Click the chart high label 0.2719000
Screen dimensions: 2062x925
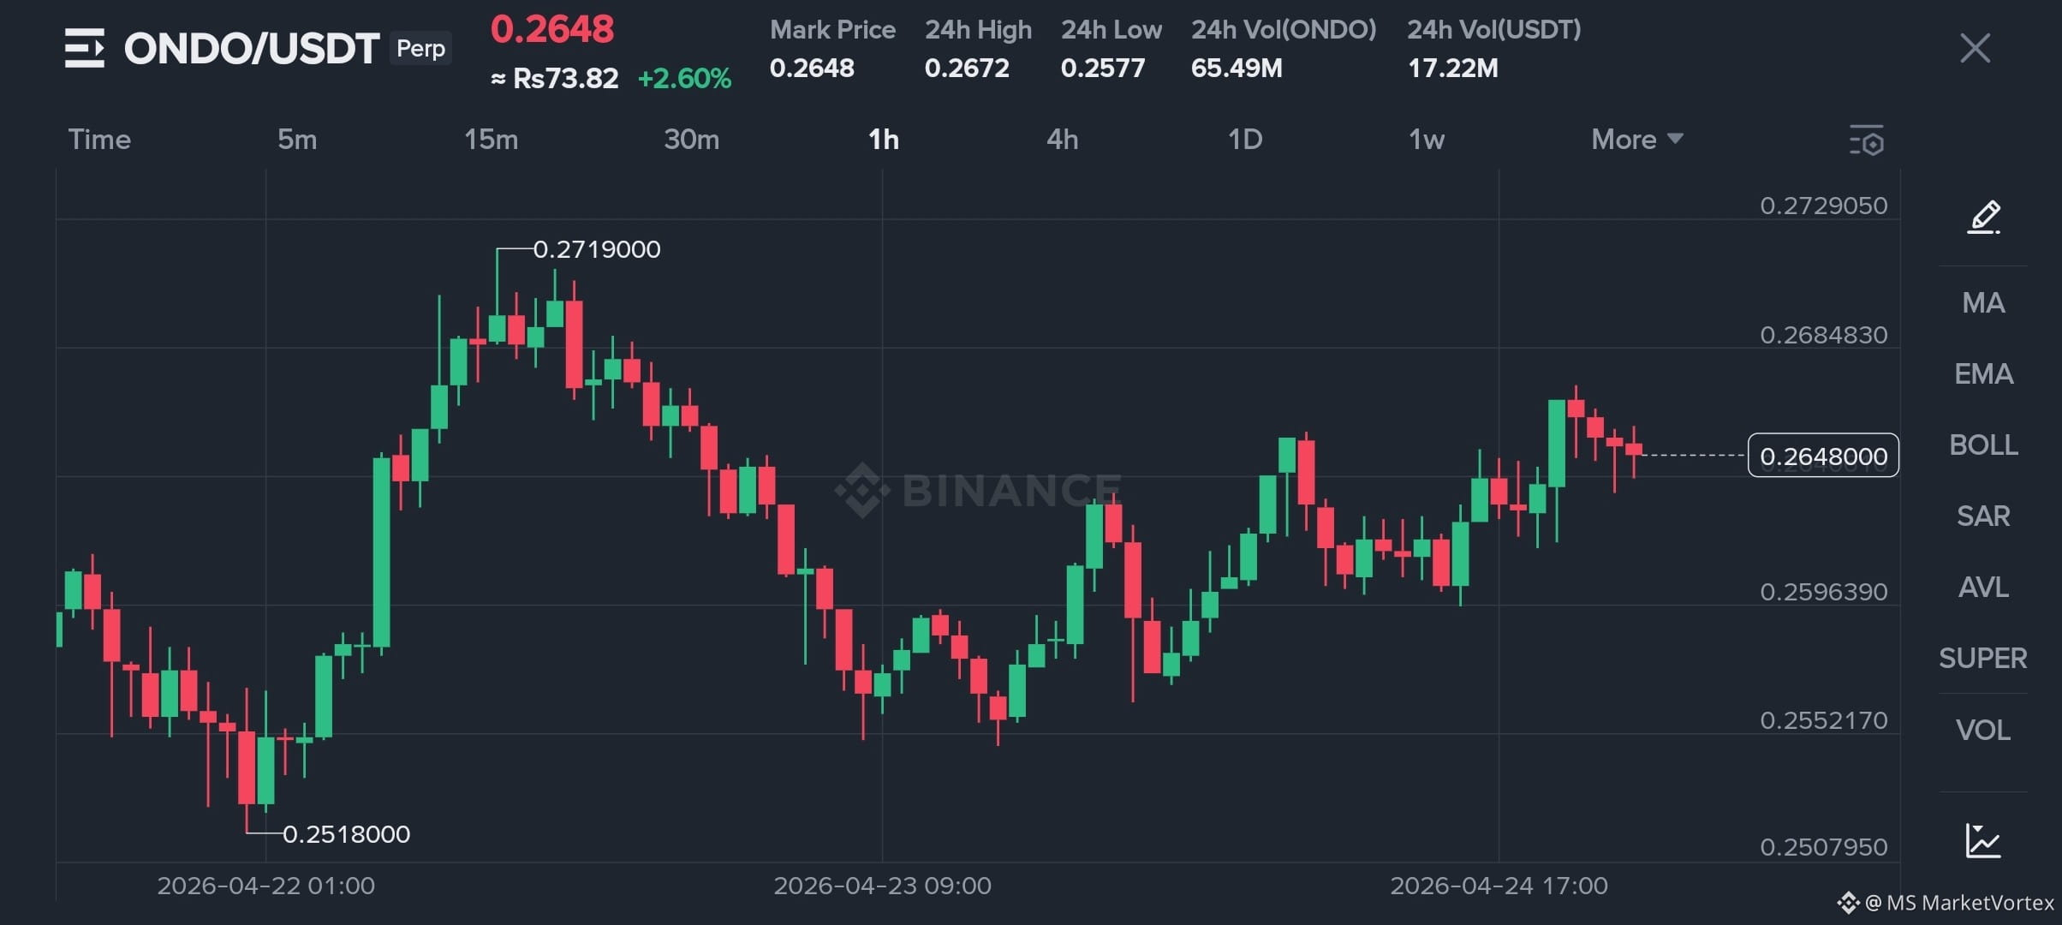click(x=597, y=249)
